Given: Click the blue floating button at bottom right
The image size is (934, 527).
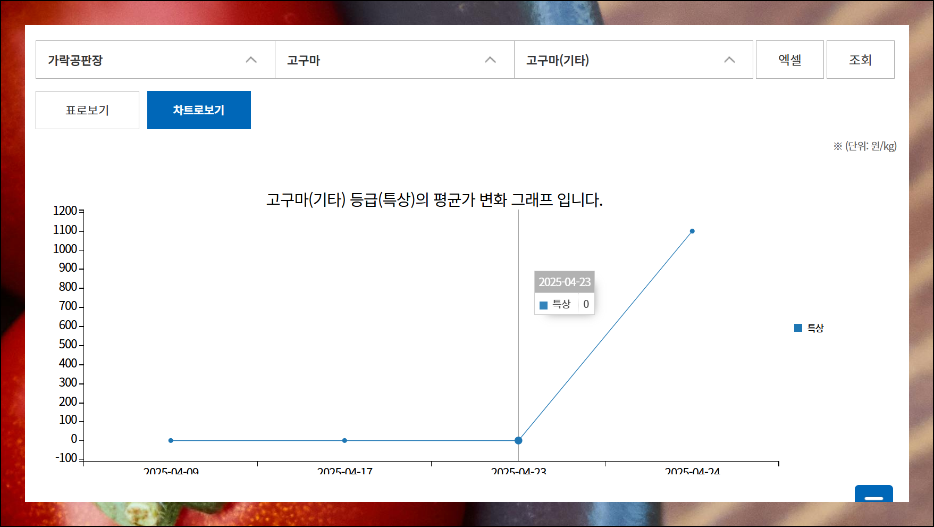Looking at the screenshot, I should (x=874, y=493).
